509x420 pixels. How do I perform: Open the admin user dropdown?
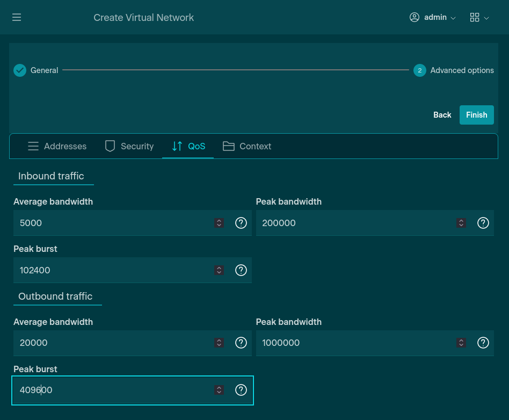[x=432, y=18]
